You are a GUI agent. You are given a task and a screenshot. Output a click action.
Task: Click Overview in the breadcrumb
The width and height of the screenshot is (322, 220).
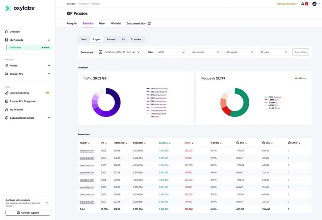tap(71, 4)
